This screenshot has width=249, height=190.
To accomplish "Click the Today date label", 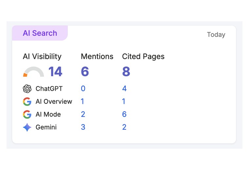I will point(216,35).
